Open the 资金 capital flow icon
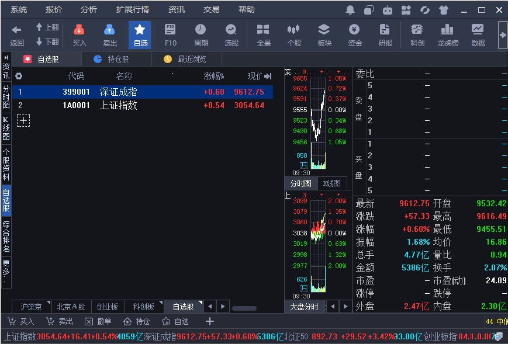Image resolution: width=508 pixels, height=344 pixels. coord(354,29)
